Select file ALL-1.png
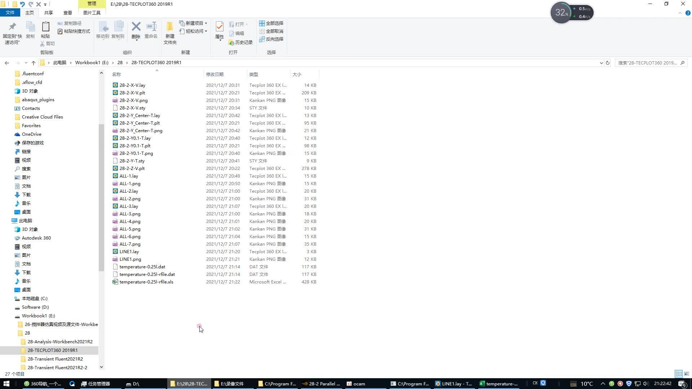 pos(130,184)
